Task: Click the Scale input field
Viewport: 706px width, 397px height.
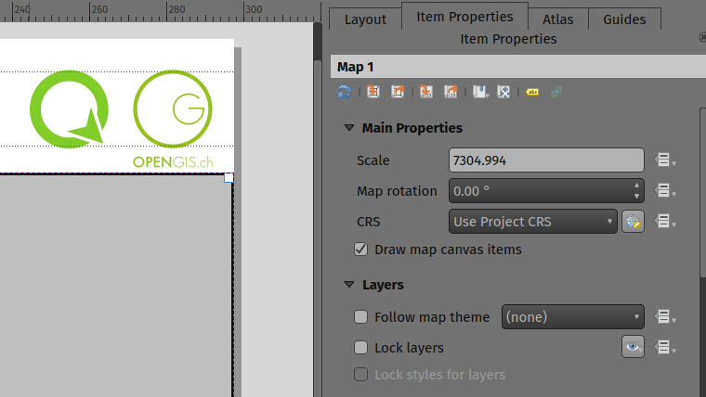Action: click(546, 160)
